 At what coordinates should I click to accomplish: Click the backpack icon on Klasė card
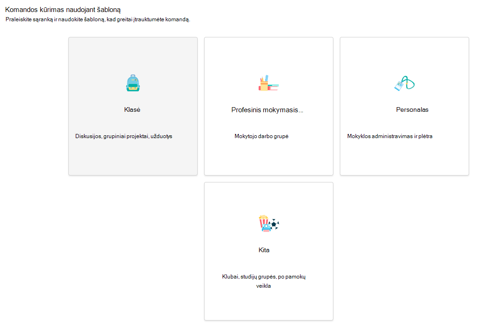click(133, 83)
